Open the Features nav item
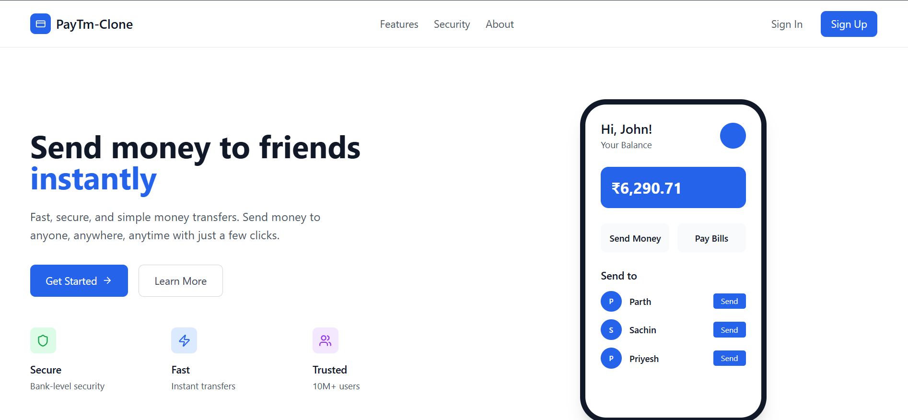 pyautogui.click(x=399, y=24)
